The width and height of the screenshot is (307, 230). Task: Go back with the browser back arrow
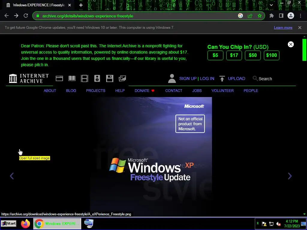pyautogui.click(x=7, y=16)
